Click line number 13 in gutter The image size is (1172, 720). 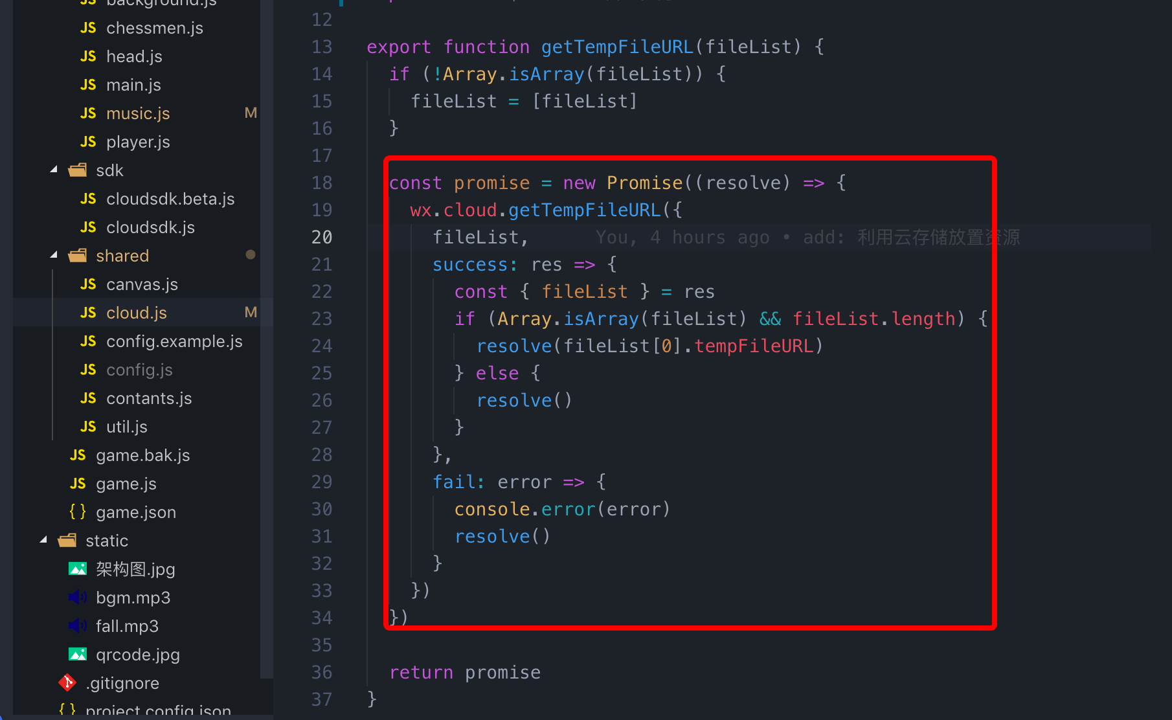pos(322,47)
